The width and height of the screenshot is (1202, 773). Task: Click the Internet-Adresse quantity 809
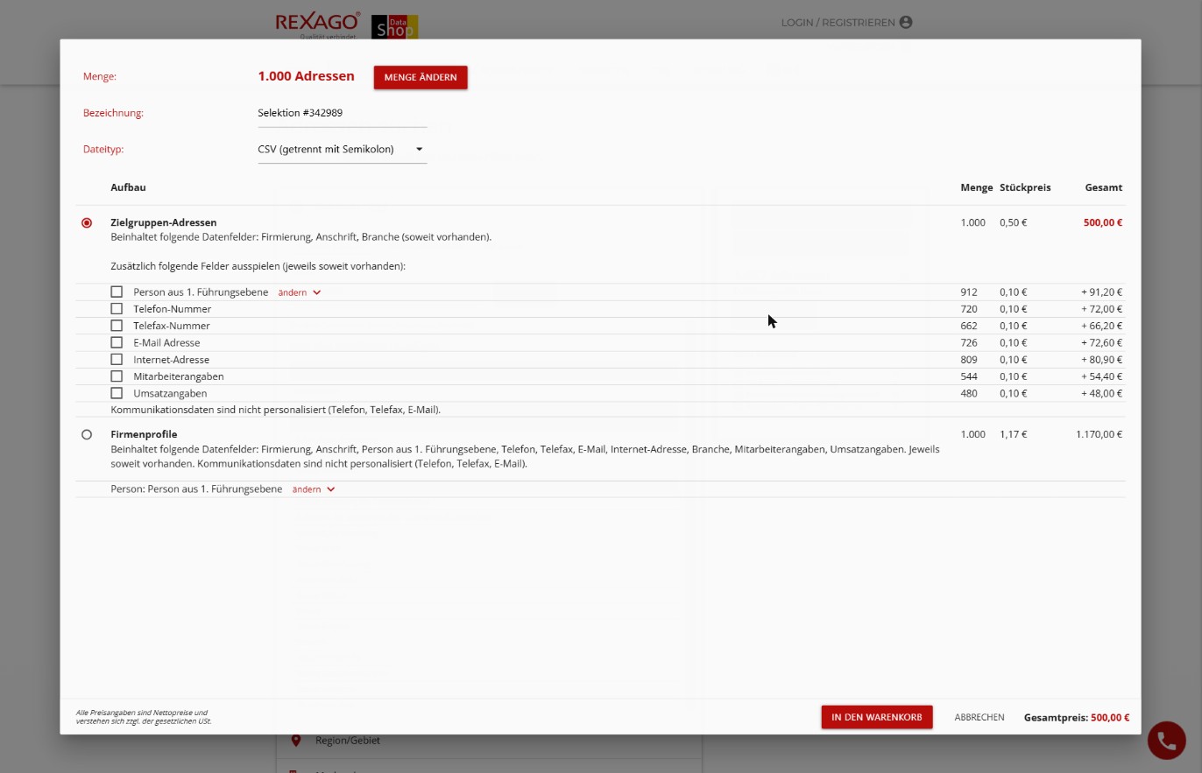968,360
